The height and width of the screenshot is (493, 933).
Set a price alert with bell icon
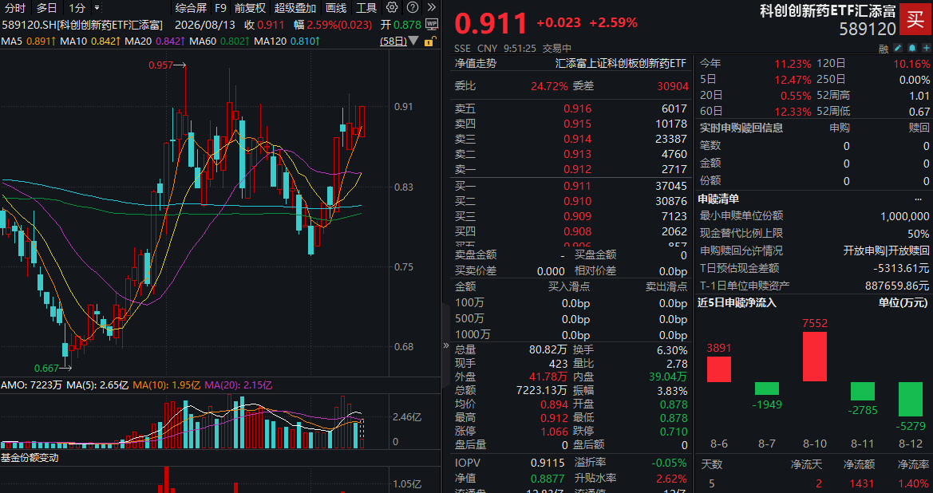(x=912, y=48)
